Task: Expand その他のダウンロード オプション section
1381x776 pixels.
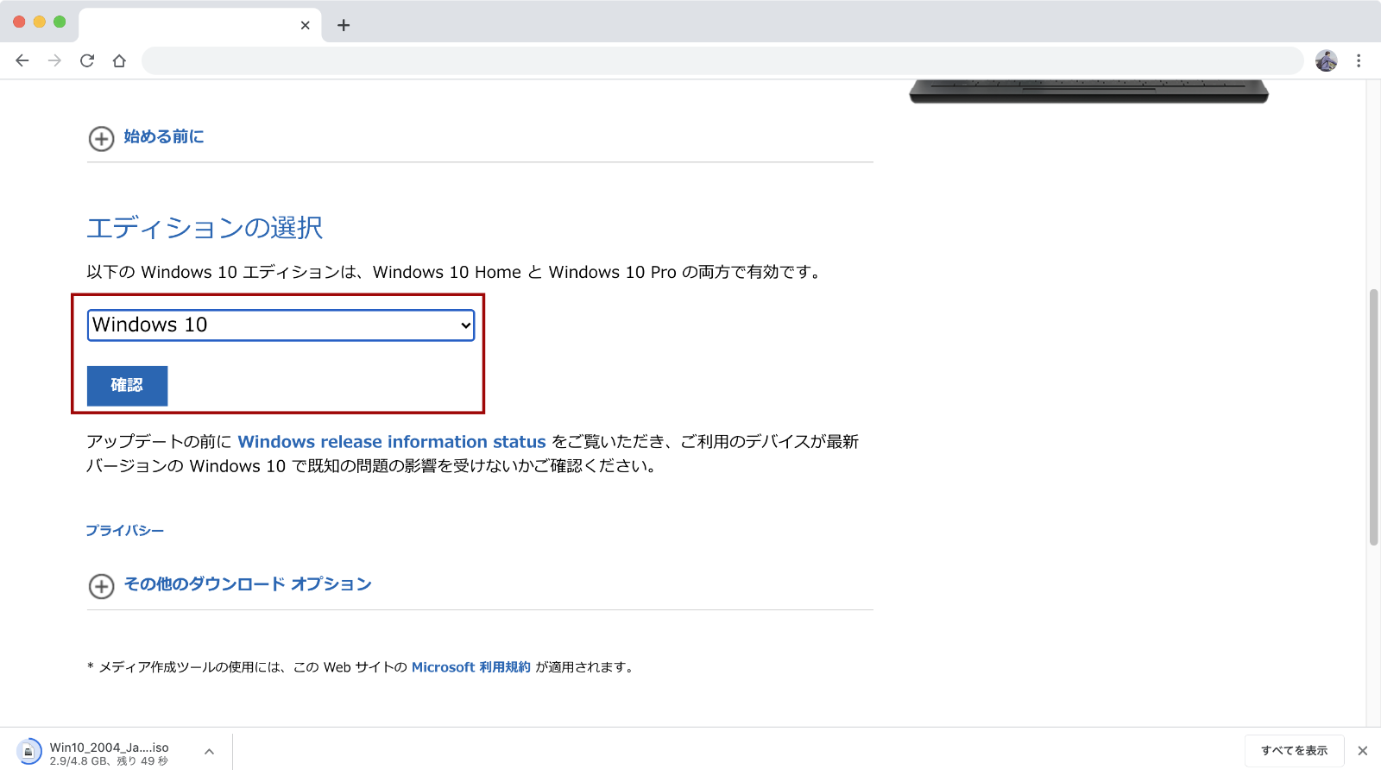Action: tap(230, 585)
